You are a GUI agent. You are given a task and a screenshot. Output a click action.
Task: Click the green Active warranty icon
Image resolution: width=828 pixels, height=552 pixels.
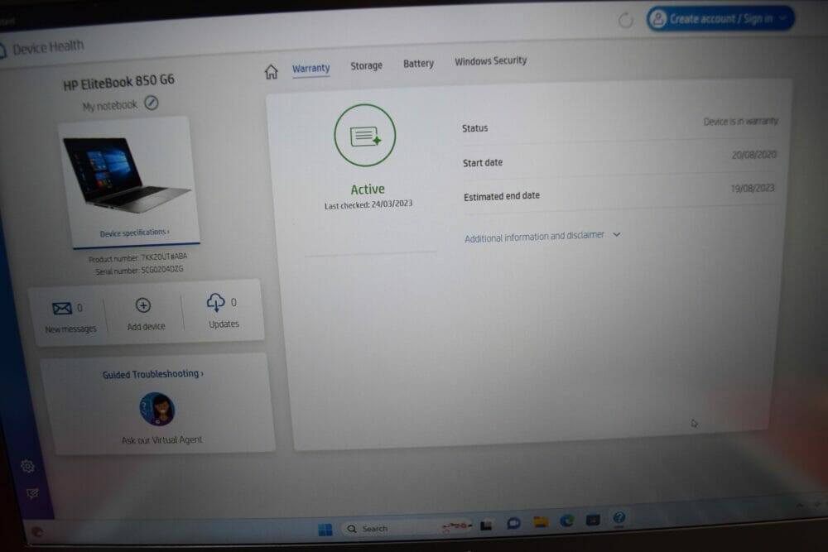[x=365, y=136]
